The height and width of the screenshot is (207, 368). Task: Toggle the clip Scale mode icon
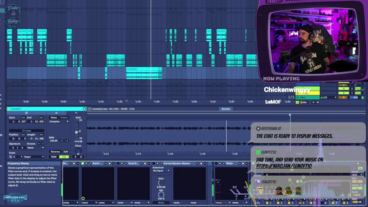(x=11, y=157)
